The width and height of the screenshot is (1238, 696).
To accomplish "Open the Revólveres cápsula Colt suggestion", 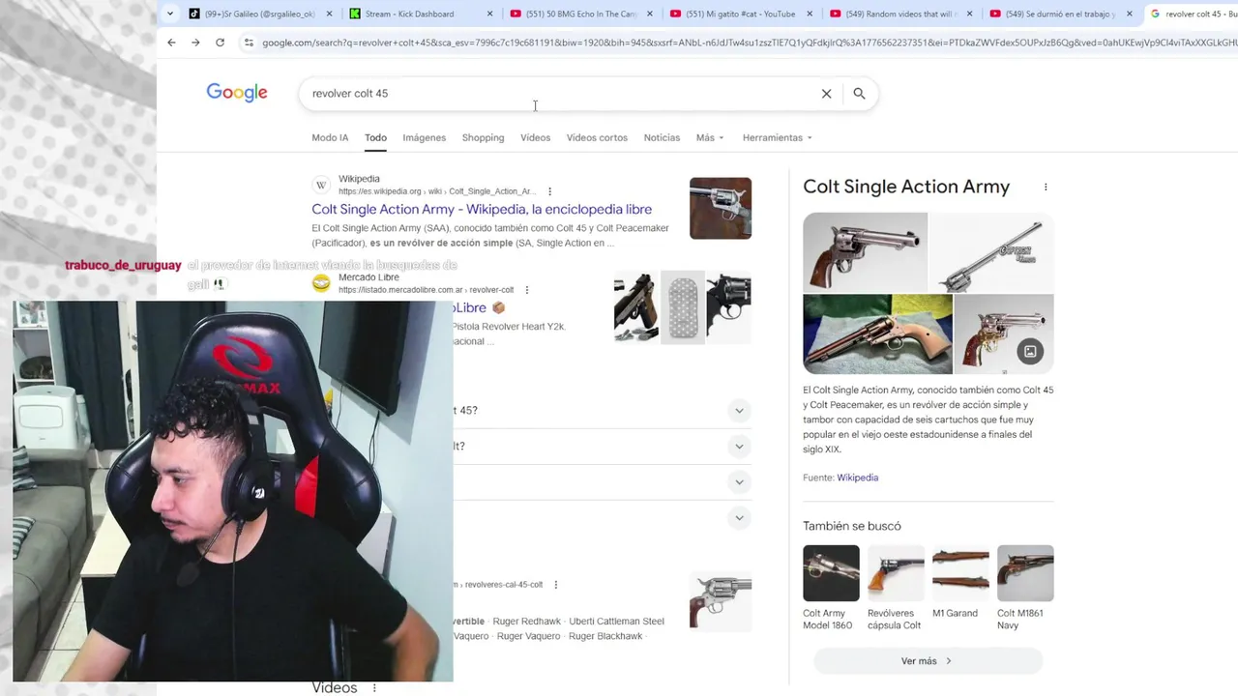I will tap(896, 588).
